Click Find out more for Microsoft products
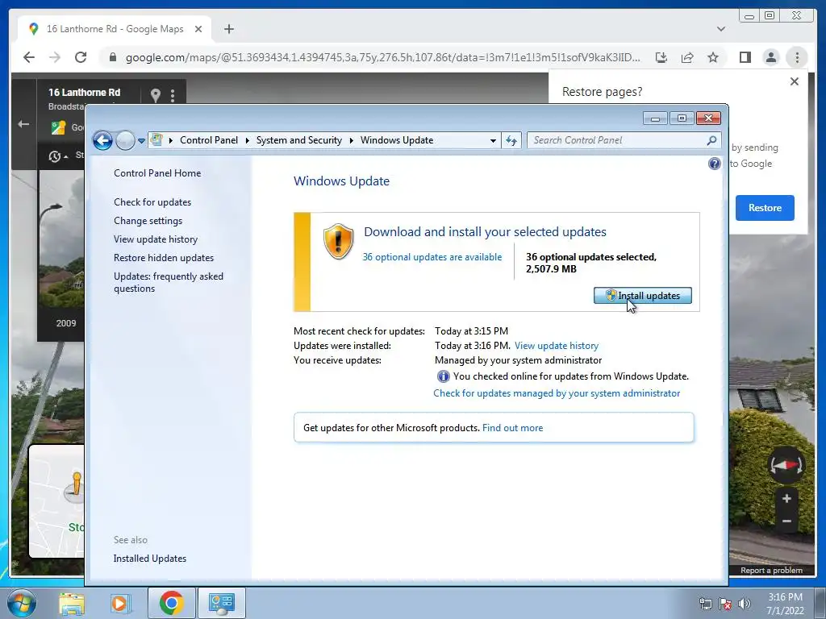Viewport: 826px width, 619px height. coord(512,428)
